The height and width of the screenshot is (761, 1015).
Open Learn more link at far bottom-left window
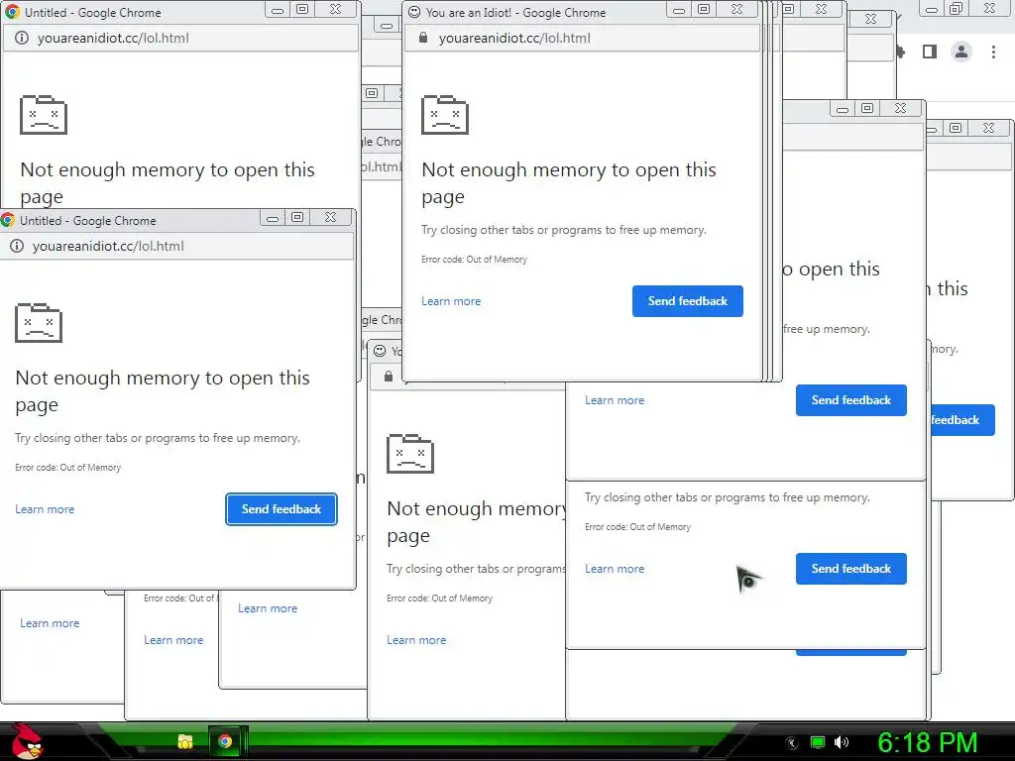[x=50, y=623]
